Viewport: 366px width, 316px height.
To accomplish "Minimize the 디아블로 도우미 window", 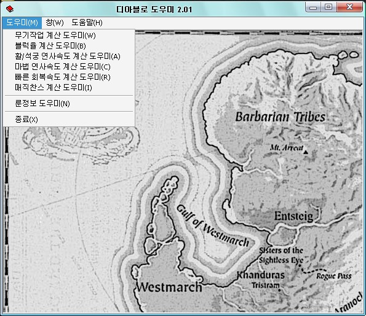I will pos(312,7).
